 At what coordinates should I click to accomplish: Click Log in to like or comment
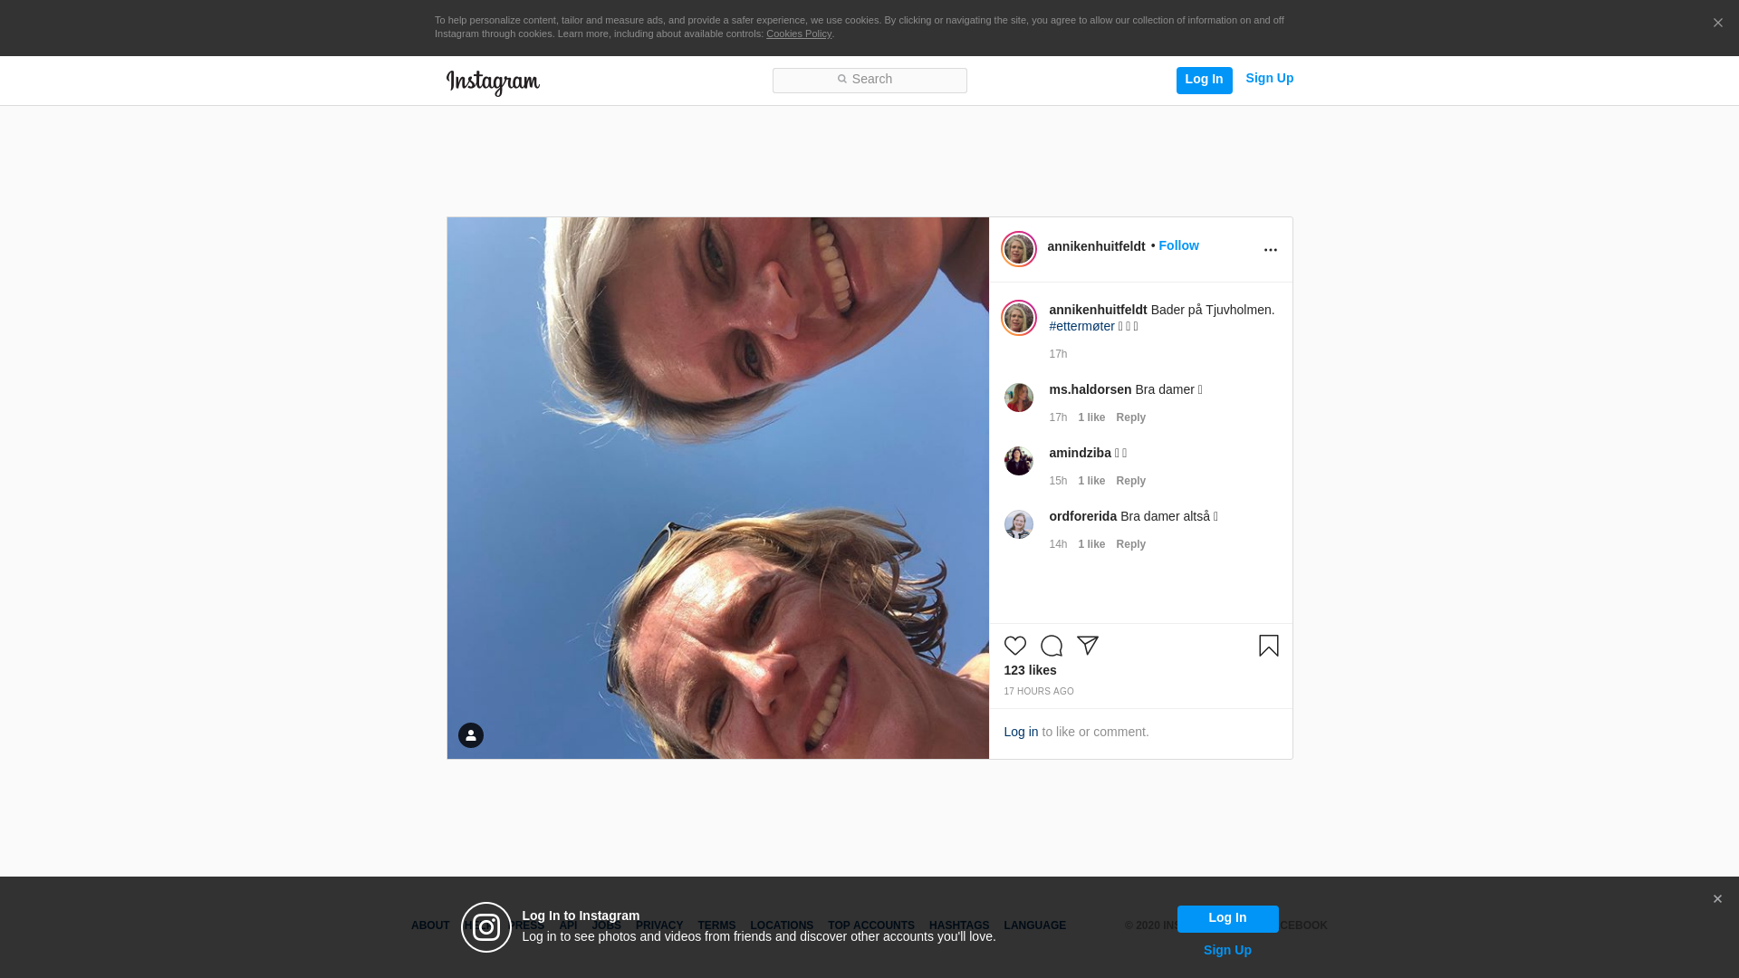click(1021, 732)
